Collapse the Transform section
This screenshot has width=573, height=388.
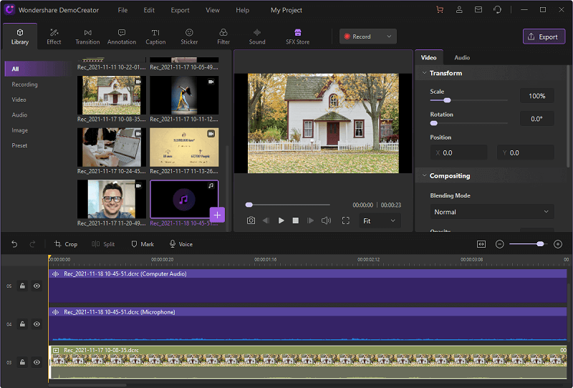pyautogui.click(x=424, y=73)
